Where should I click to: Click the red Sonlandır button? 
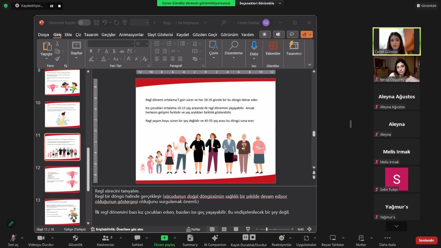pyautogui.click(x=426, y=240)
